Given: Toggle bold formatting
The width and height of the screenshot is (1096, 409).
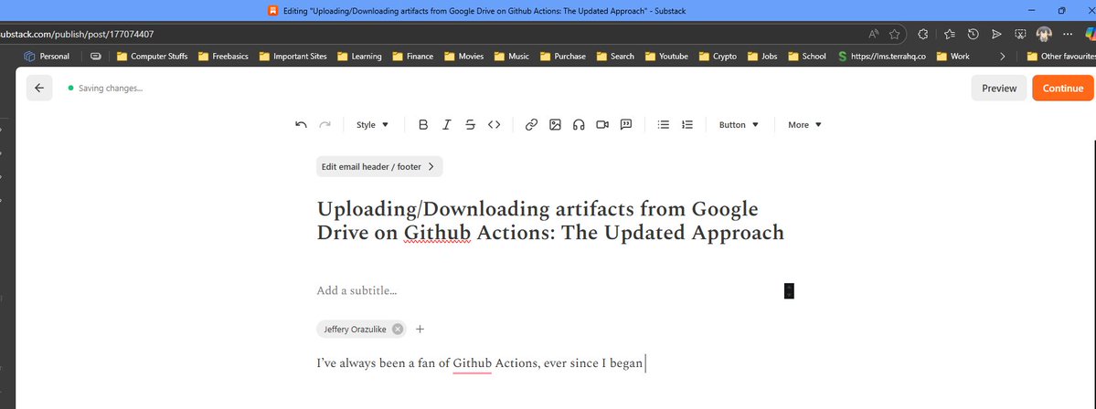Looking at the screenshot, I should coord(423,125).
